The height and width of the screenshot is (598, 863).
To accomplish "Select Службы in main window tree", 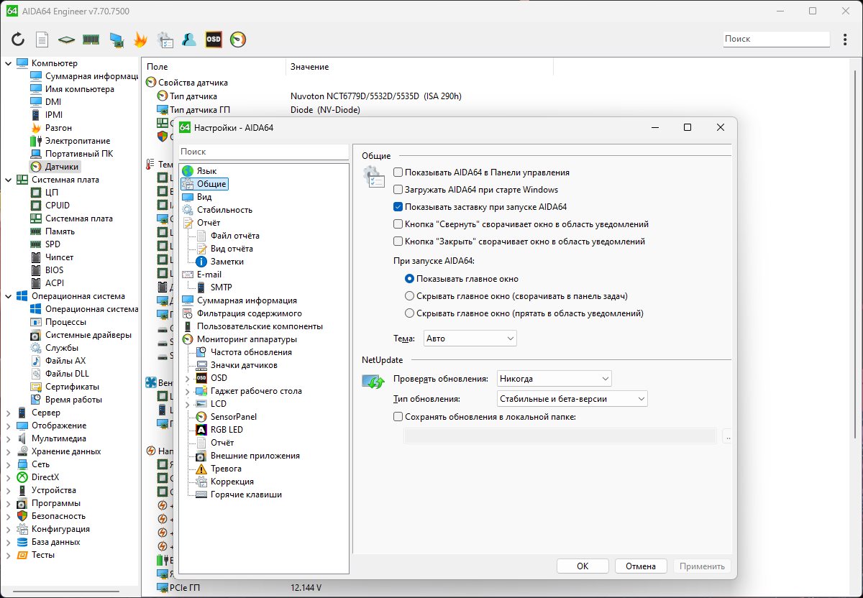I will click(x=54, y=348).
